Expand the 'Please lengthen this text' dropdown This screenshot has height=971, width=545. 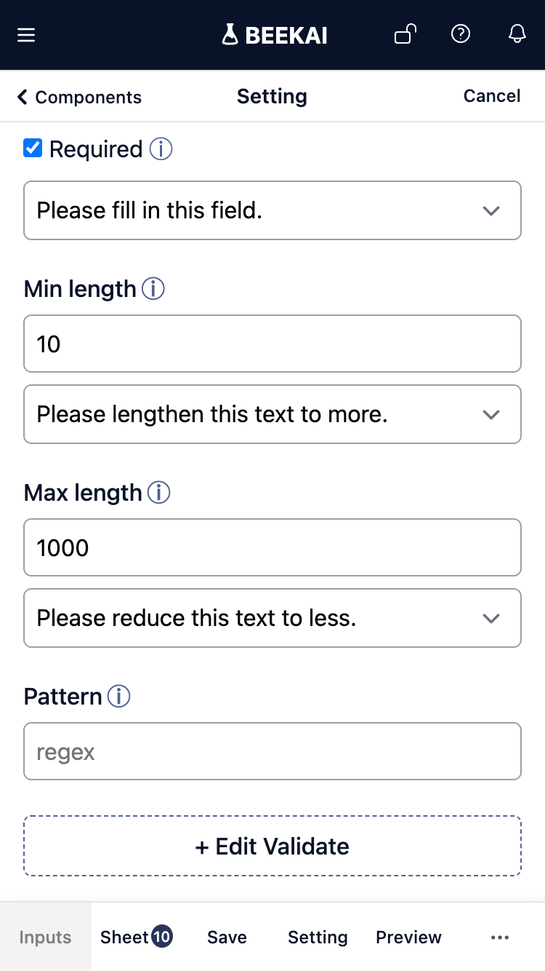[x=272, y=414]
